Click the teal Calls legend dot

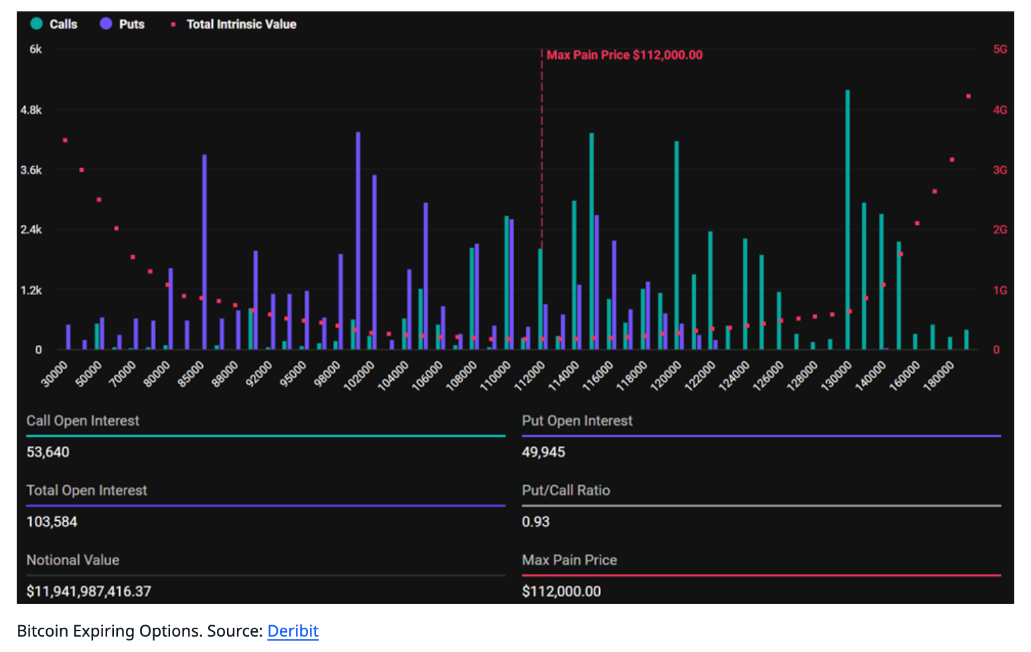click(x=37, y=24)
